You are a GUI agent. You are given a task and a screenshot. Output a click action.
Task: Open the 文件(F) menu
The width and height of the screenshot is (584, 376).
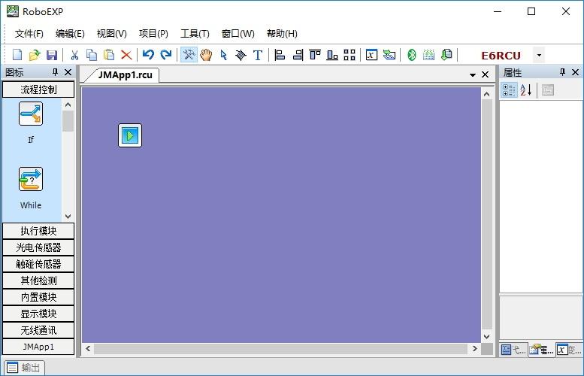click(29, 34)
